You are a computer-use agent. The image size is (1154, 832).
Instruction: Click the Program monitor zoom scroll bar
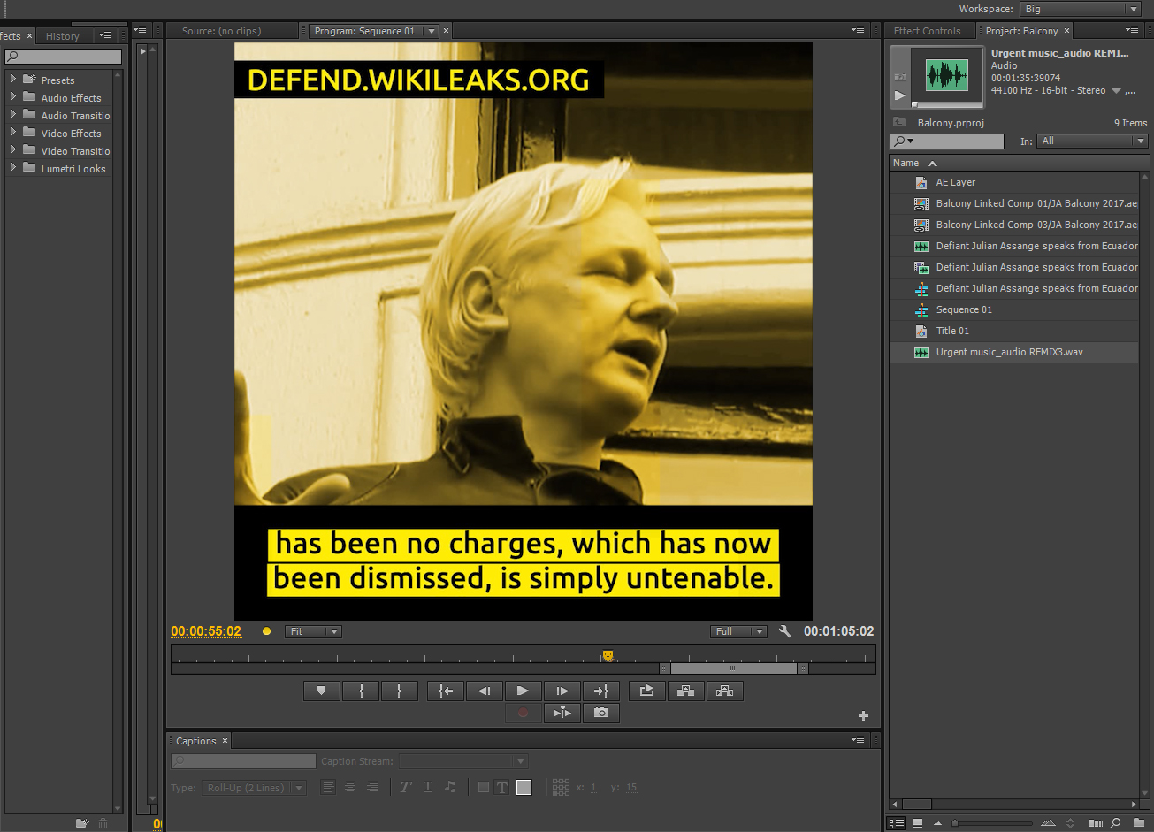click(x=733, y=668)
